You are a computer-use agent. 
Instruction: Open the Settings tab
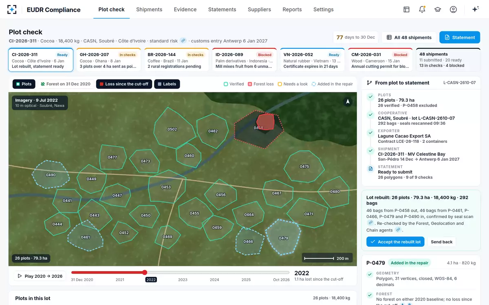click(324, 9)
